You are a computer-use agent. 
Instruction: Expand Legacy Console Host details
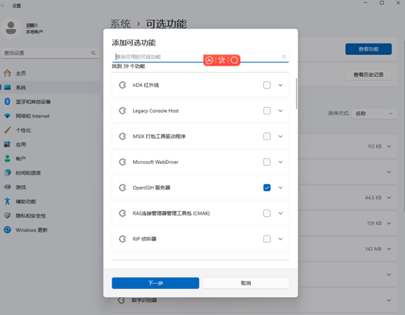281,111
